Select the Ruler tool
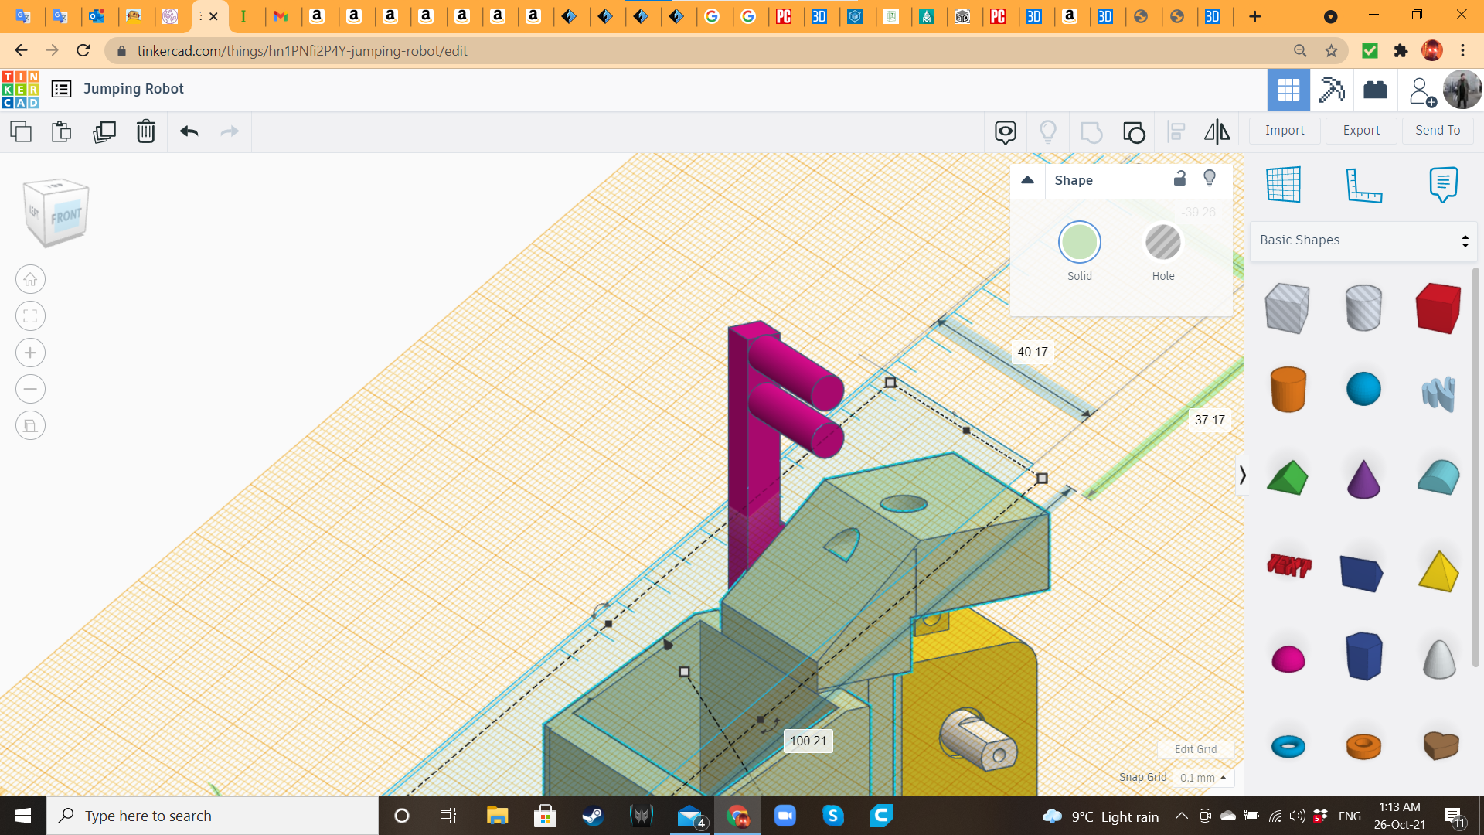 [1363, 184]
